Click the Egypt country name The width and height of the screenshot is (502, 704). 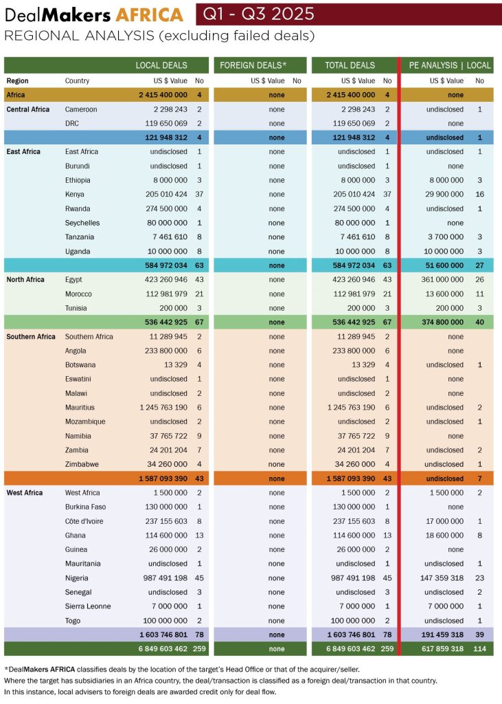tap(74, 280)
